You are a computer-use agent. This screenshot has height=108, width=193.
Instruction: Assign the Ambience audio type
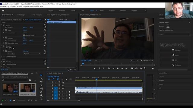point(174,65)
